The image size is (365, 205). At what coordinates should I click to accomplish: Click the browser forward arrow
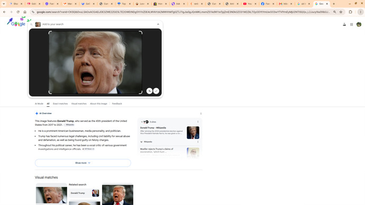click(11, 12)
